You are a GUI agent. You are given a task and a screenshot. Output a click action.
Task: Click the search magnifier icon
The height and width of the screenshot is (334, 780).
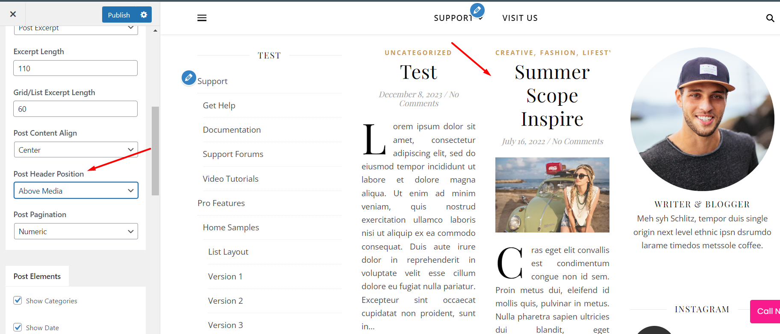(x=770, y=18)
